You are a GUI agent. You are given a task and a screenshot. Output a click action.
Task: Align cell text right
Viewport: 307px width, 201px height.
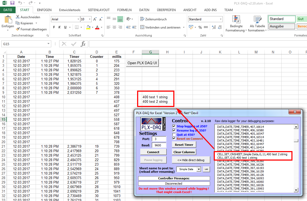tap(120, 27)
